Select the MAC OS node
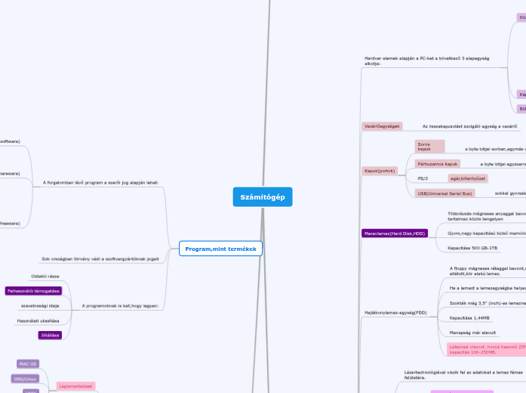 (x=28, y=364)
